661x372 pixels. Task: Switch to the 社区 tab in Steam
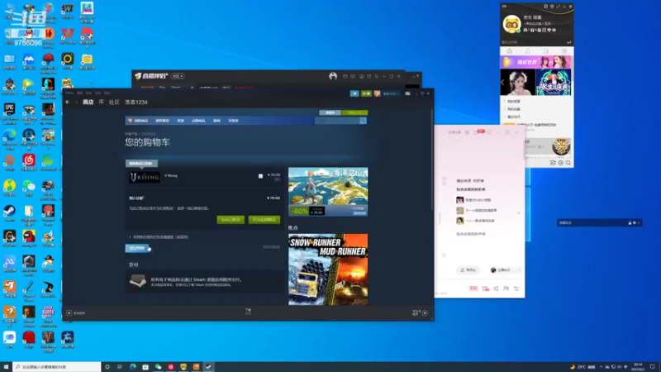tap(114, 102)
